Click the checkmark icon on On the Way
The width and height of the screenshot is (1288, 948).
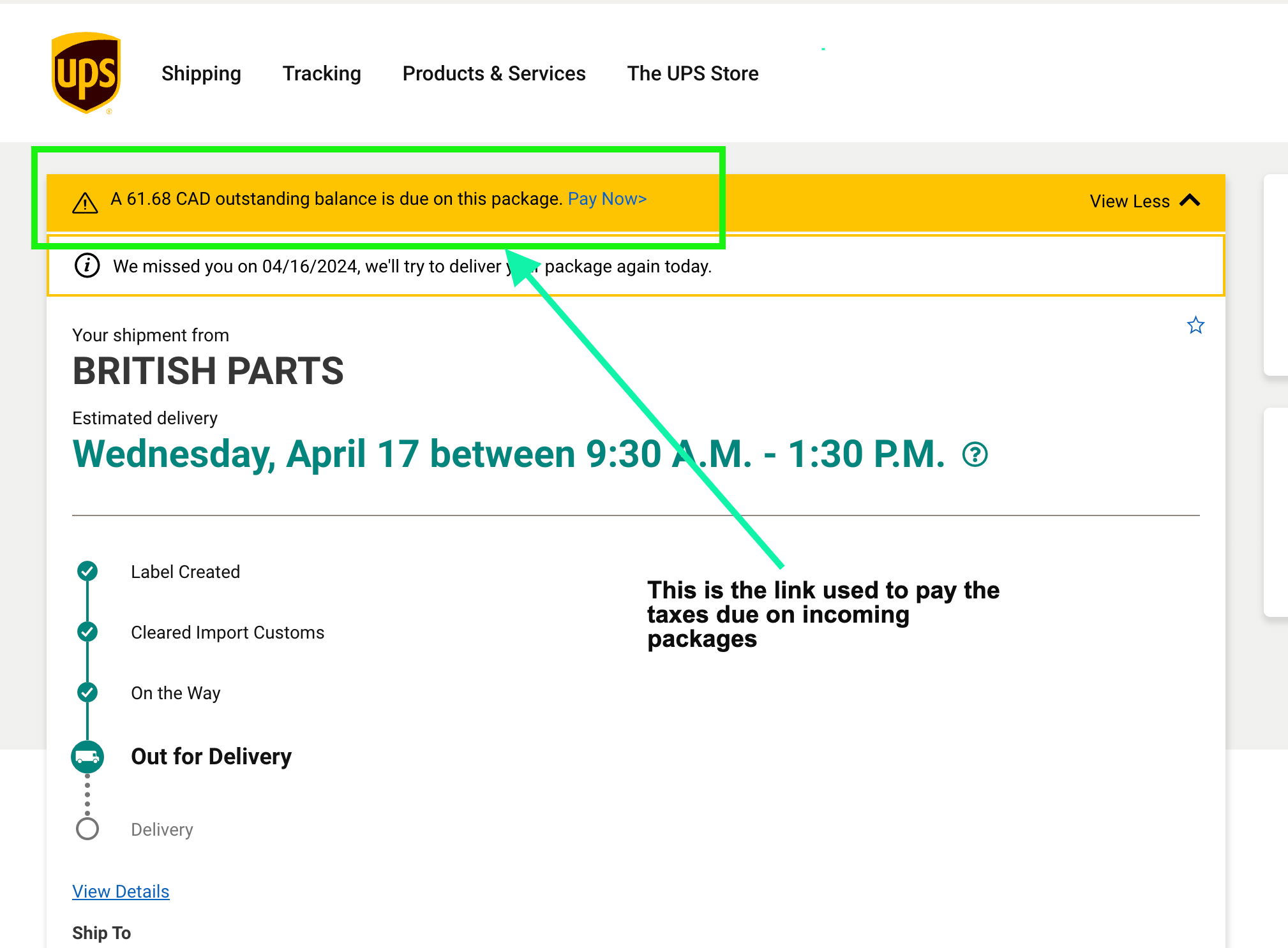[89, 693]
